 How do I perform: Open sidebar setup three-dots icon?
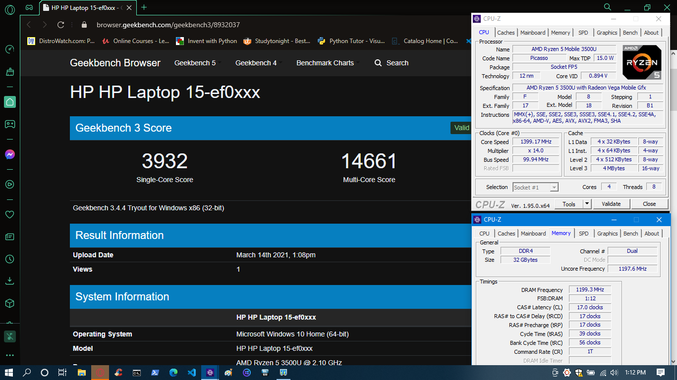pyautogui.click(x=9, y=355)
